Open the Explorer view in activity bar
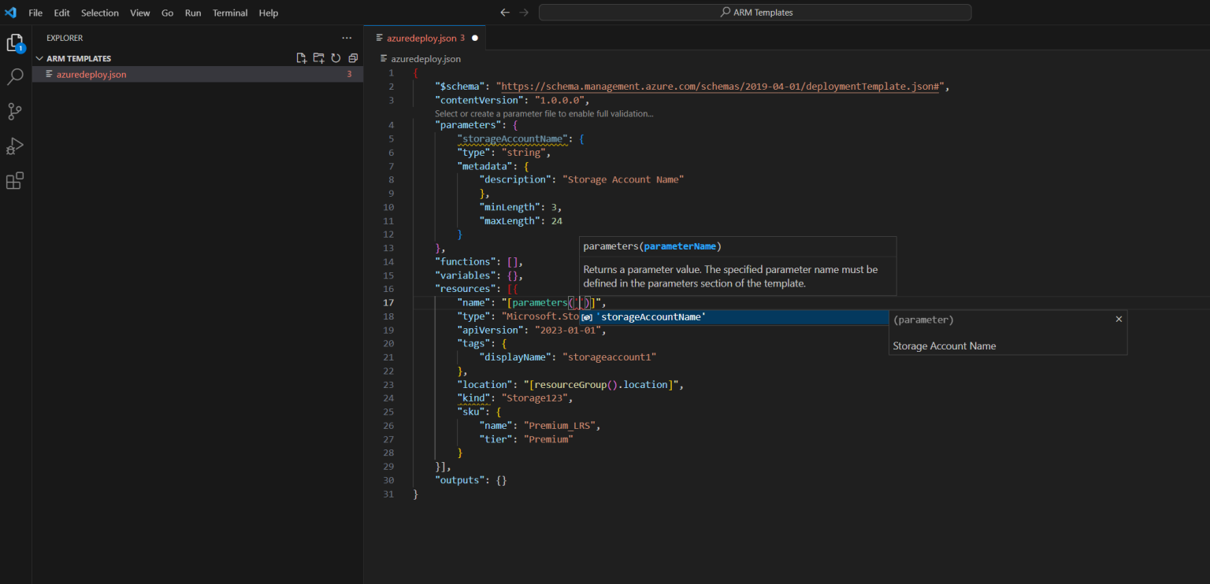Screen dimensions: 1210x584 [15, 43]
